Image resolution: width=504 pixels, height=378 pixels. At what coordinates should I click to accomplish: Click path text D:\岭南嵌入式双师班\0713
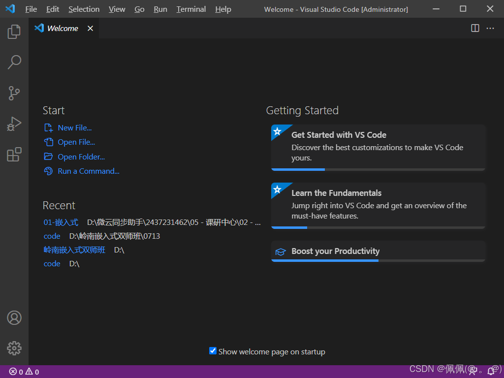coord(115,236)
